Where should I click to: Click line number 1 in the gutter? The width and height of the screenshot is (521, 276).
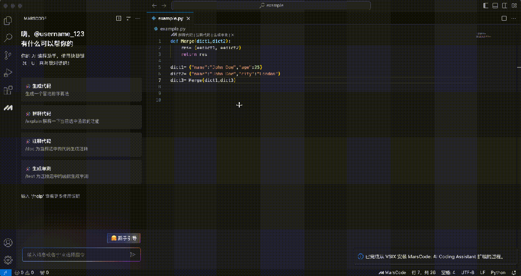tap(160, 41)
